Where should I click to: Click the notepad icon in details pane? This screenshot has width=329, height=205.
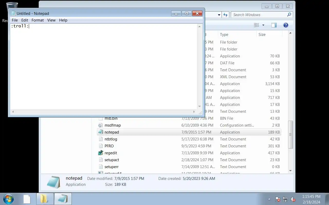(53, 182)
